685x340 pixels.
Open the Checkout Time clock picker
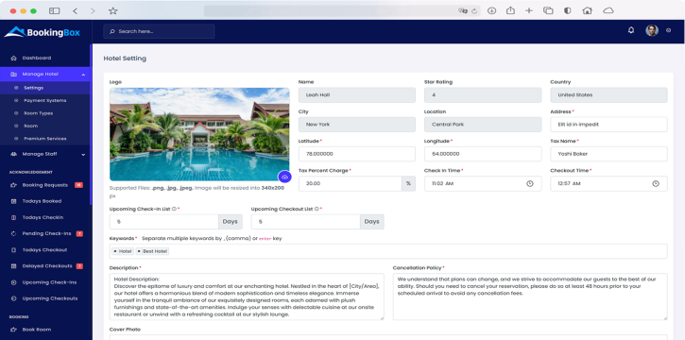(x=656, y=184)
